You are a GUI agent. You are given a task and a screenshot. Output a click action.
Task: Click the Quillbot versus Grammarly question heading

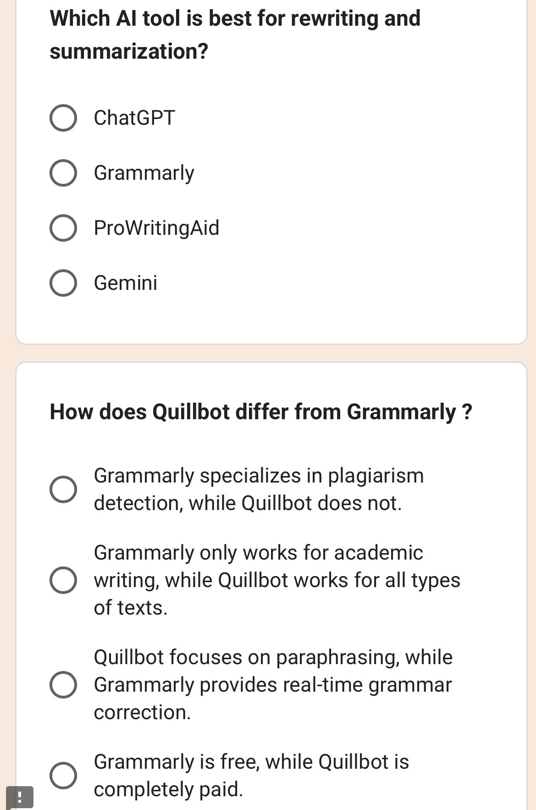(261, 412)
